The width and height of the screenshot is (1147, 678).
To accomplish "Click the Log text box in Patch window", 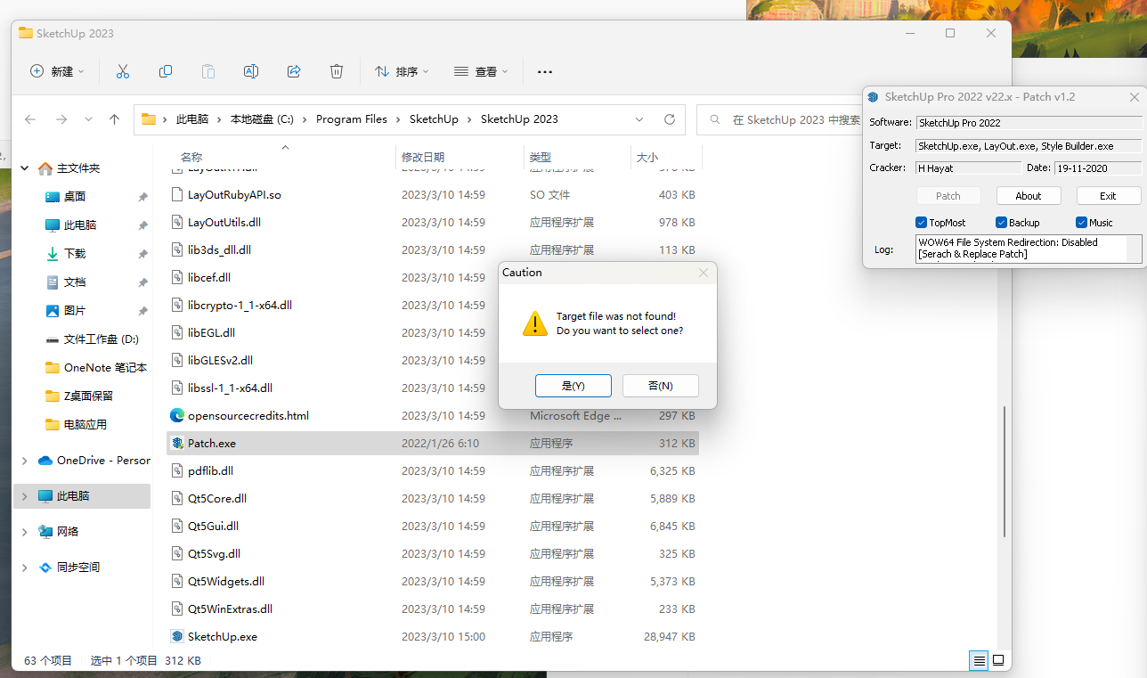I will point(1029,249).
